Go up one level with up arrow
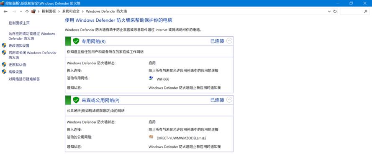Viewport: 372px width, 167px height. (27, 11)
